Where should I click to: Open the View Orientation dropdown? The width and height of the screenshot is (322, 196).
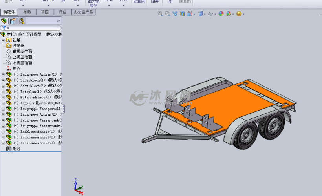coord(191,14)
